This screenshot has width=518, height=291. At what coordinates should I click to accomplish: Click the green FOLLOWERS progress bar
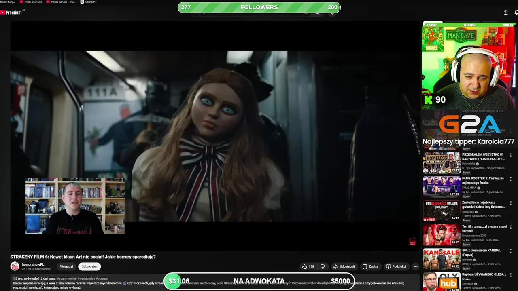point(259,7)
